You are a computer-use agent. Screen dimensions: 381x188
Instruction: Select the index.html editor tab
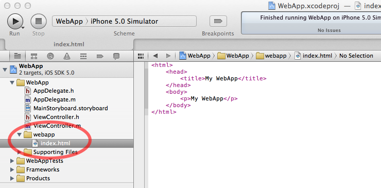coord(69,44)
